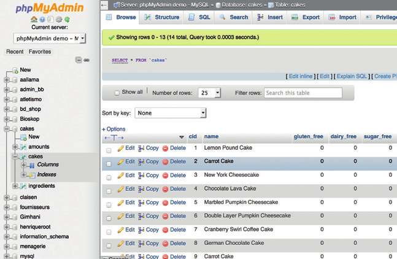Click the Indexes icon under cakes table
Image resolution: width=397 pixels, height=259 pixels.
[x=32, y=175]
